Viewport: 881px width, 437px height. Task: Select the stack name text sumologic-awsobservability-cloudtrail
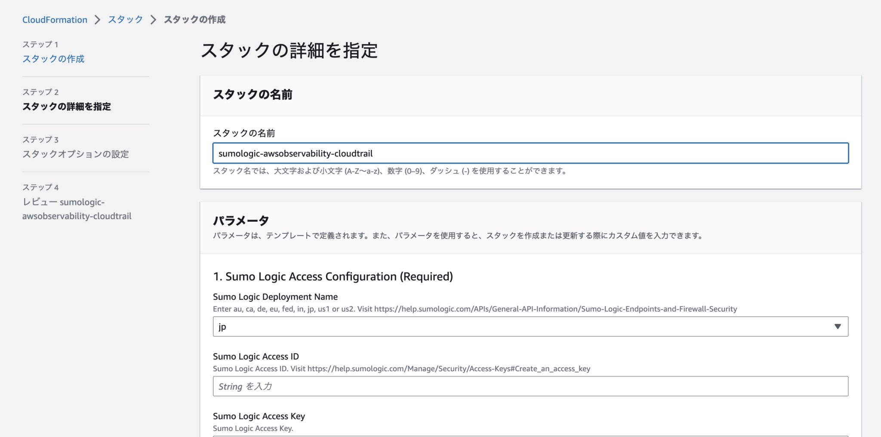coord(295,153)
